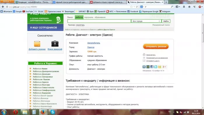
Task: Open Работа в Харькове link
Action: point(42,93)
